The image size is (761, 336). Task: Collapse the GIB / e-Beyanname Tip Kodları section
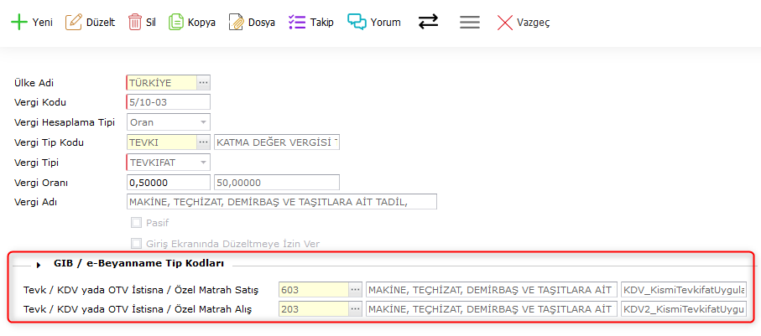[39, 264]
